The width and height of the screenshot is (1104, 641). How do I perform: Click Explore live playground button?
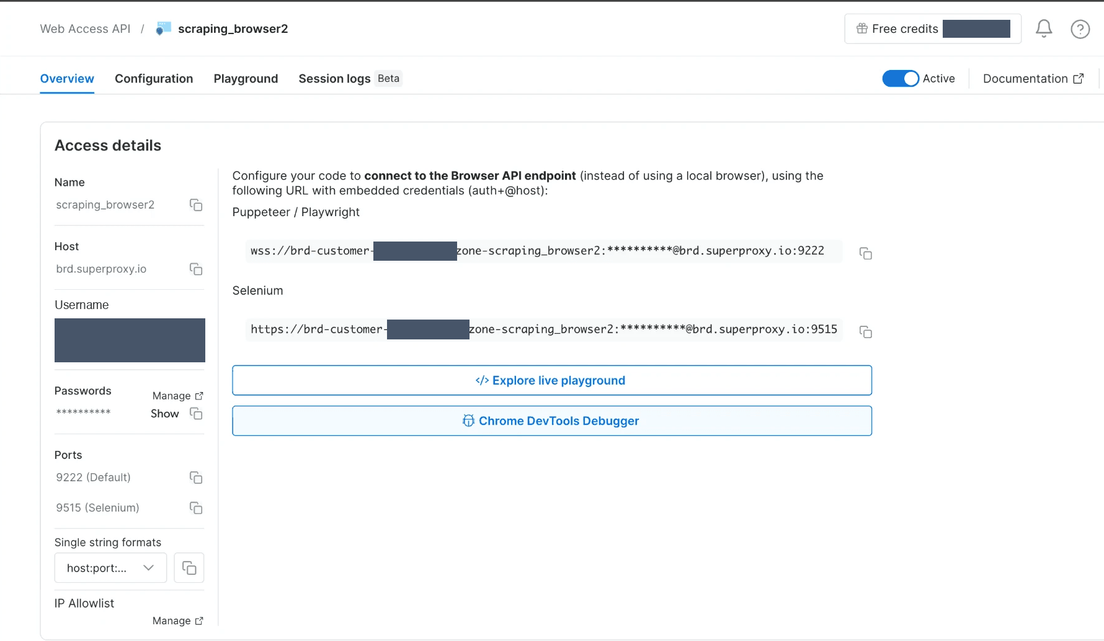pos(552,380)
